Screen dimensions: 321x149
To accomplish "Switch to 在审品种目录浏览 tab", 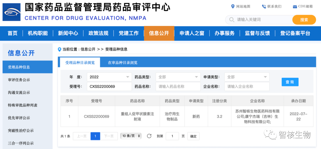I will coord(122,63).
